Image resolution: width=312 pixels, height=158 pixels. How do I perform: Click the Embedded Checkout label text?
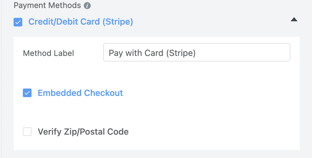click(x=80, y=93)
